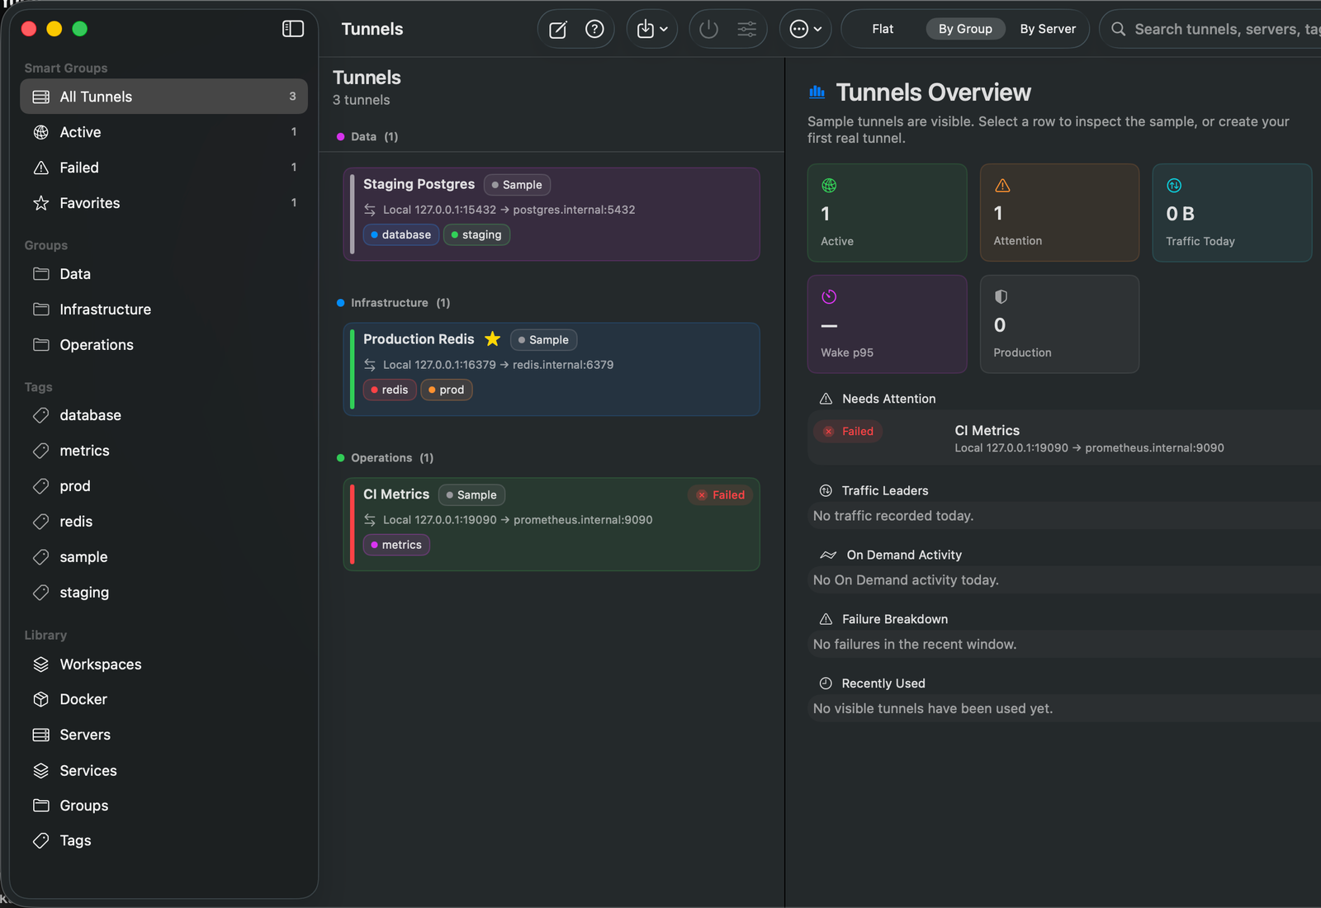Open the more options ellipsis menu

pos(806,30)
